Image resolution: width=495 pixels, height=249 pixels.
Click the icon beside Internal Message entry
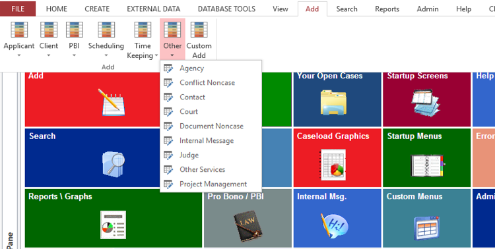(x=168, y=141)
